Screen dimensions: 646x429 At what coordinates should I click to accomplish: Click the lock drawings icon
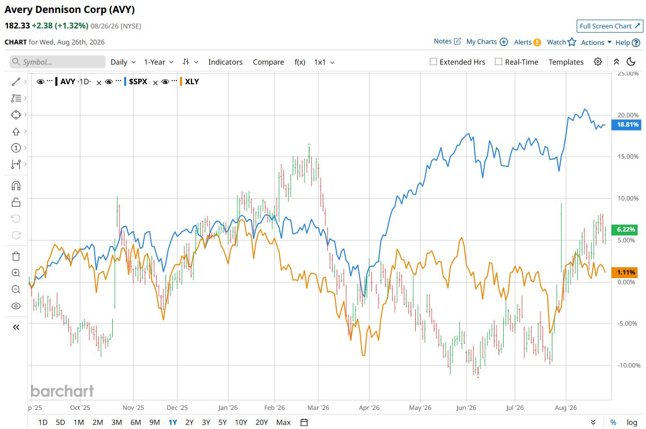(16, 202)
